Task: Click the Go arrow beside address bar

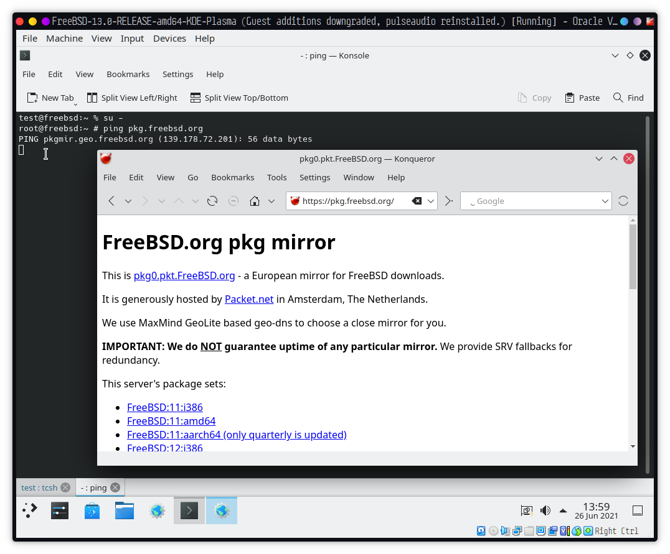Action: 448,201
